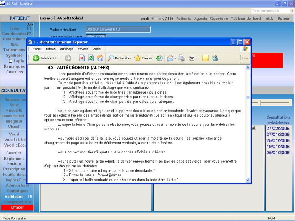Select consultation dated 19/01/2006
The image size is (295, 221).
[278, 147]
